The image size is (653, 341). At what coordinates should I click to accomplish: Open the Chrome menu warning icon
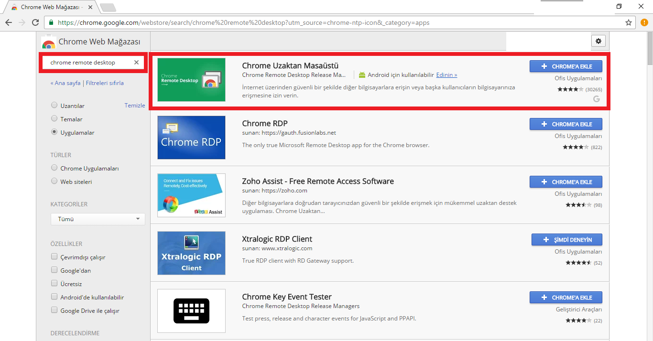coord(644,22)
